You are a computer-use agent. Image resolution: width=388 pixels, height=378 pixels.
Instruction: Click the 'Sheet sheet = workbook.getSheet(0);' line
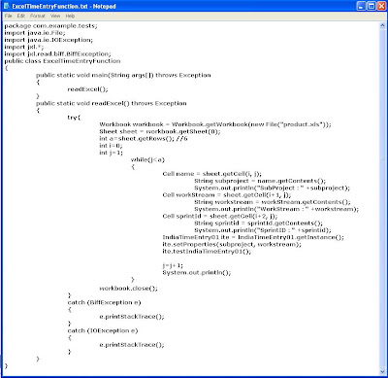(x=160, y=132)
